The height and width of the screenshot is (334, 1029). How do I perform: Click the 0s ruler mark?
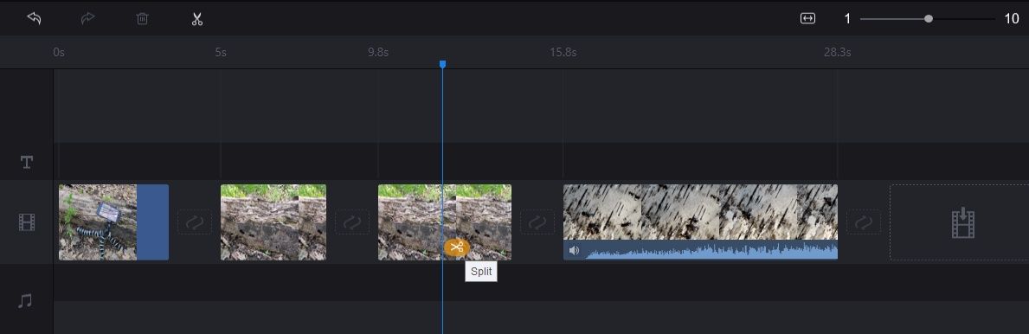[x=59, y=53]
